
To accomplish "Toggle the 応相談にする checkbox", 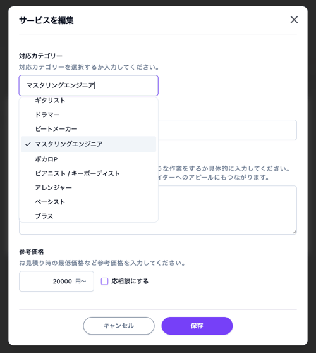I will pos(104,281).
